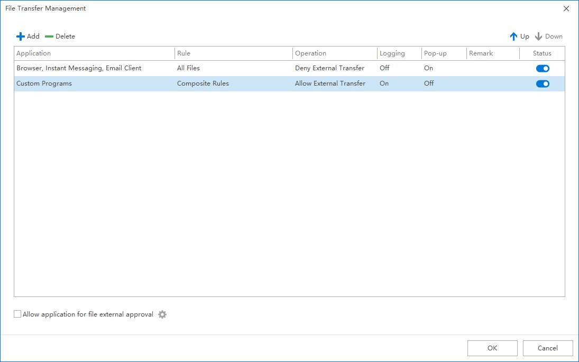Sort by Application column header
Viewport: 579px width, 362px height.
click(x=34, y=53)
